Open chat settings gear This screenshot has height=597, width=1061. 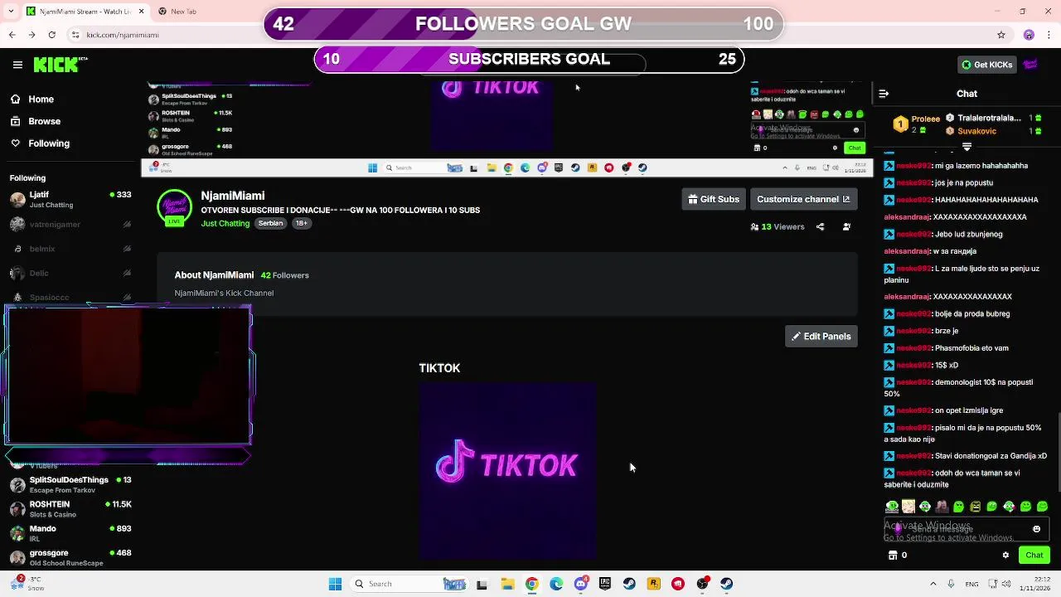click(x=1005, y=556)
